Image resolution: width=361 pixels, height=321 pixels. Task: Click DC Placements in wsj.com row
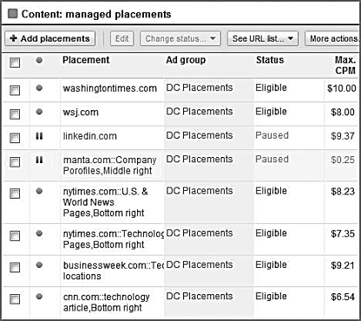point(200,112)
